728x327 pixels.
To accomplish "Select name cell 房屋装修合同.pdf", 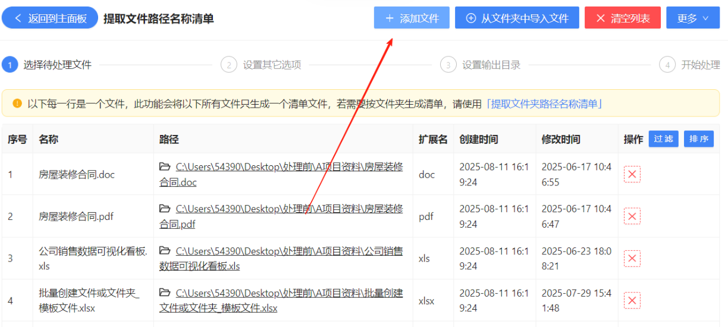I will pos(76,216).
